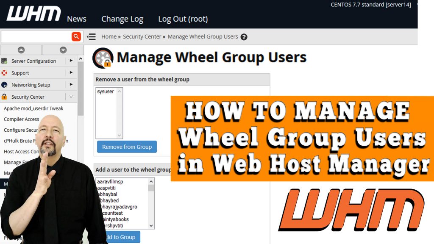Toggle sidebar using the hamburger menu icon
Viewport: 434px width, 244px height.
(x=91, y=37)
